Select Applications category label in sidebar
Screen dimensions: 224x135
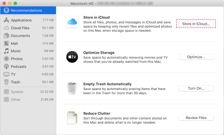point(21,20)
